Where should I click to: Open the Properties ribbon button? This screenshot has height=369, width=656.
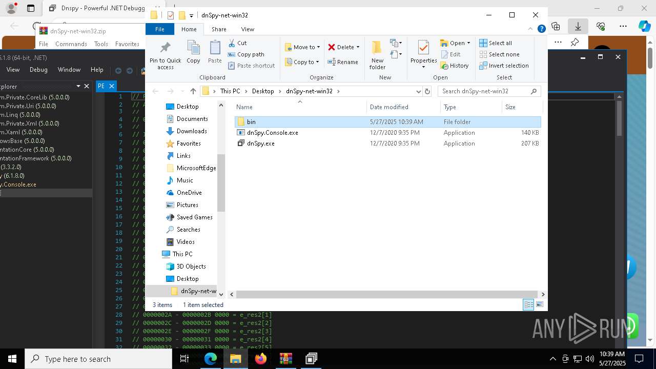click(x=423, y=54)
